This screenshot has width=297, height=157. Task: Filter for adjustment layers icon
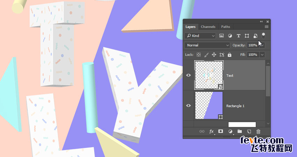tap(230, 36)
